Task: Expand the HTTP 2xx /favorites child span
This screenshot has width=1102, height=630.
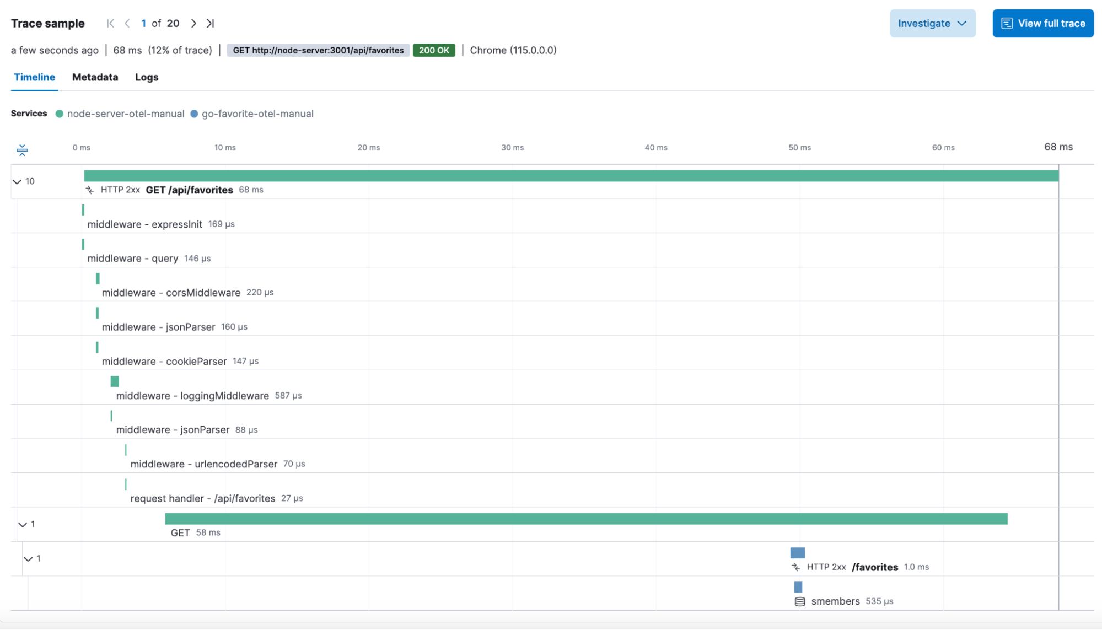Action: coord(28,558)
